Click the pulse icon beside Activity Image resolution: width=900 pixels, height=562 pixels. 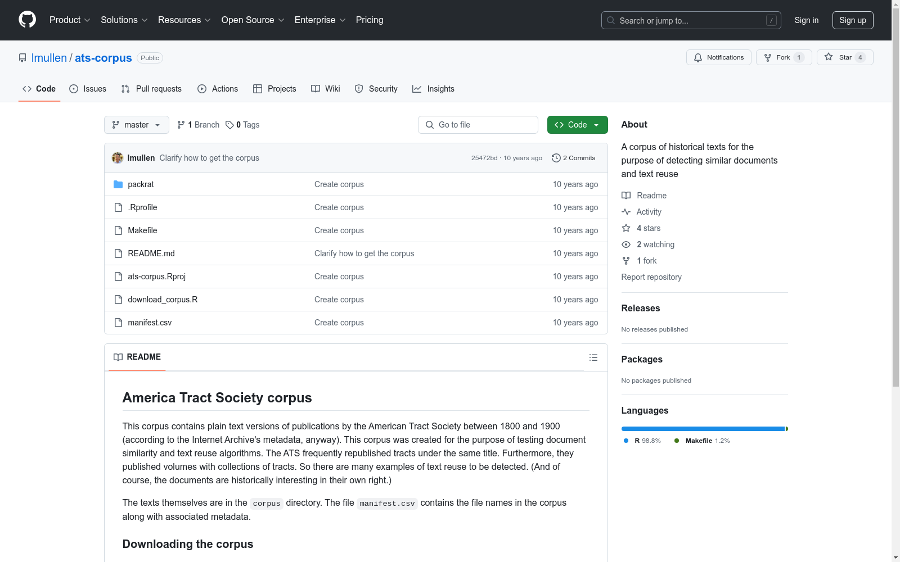pyautogui.click(x=626, y=212)
